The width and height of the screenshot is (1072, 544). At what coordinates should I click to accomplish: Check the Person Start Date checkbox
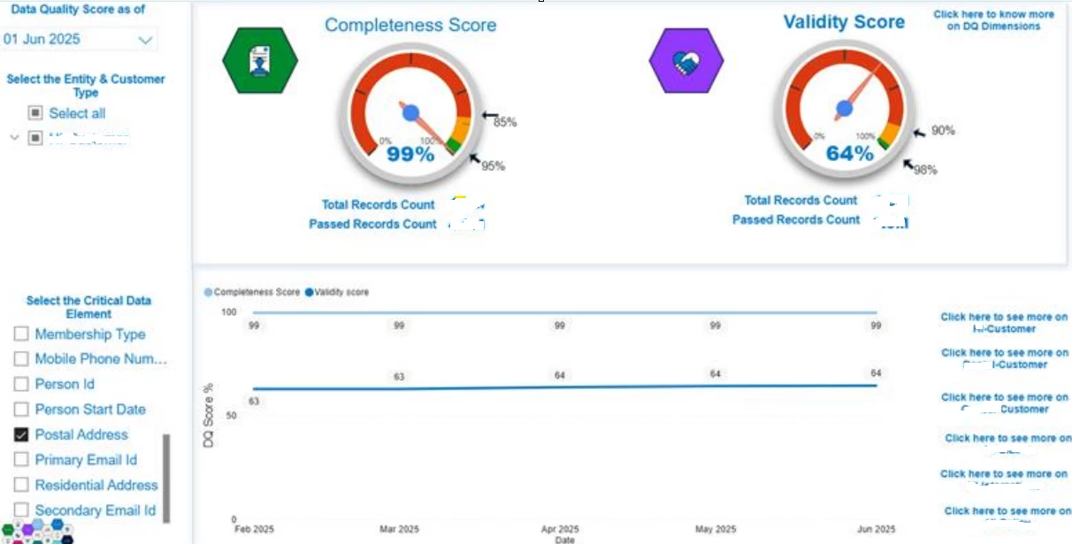tap(21, 410)
